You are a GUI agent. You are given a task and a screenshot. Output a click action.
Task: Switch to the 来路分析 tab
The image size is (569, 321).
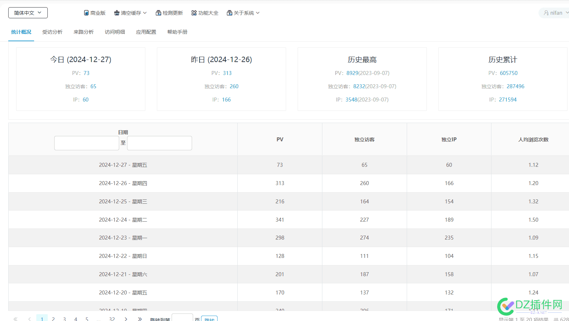(x=84, y=32)
